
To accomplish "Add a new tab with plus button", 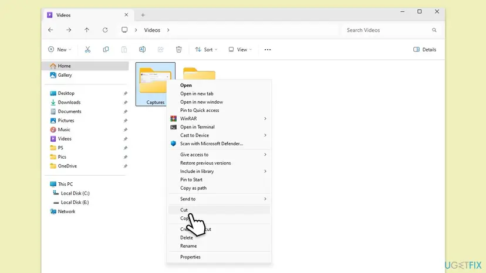I will pyautogui.click(x=143, y=15).
